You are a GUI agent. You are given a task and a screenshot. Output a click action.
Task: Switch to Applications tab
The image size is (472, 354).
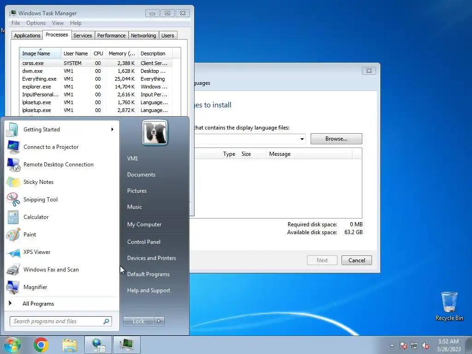[x=27, y=35]
